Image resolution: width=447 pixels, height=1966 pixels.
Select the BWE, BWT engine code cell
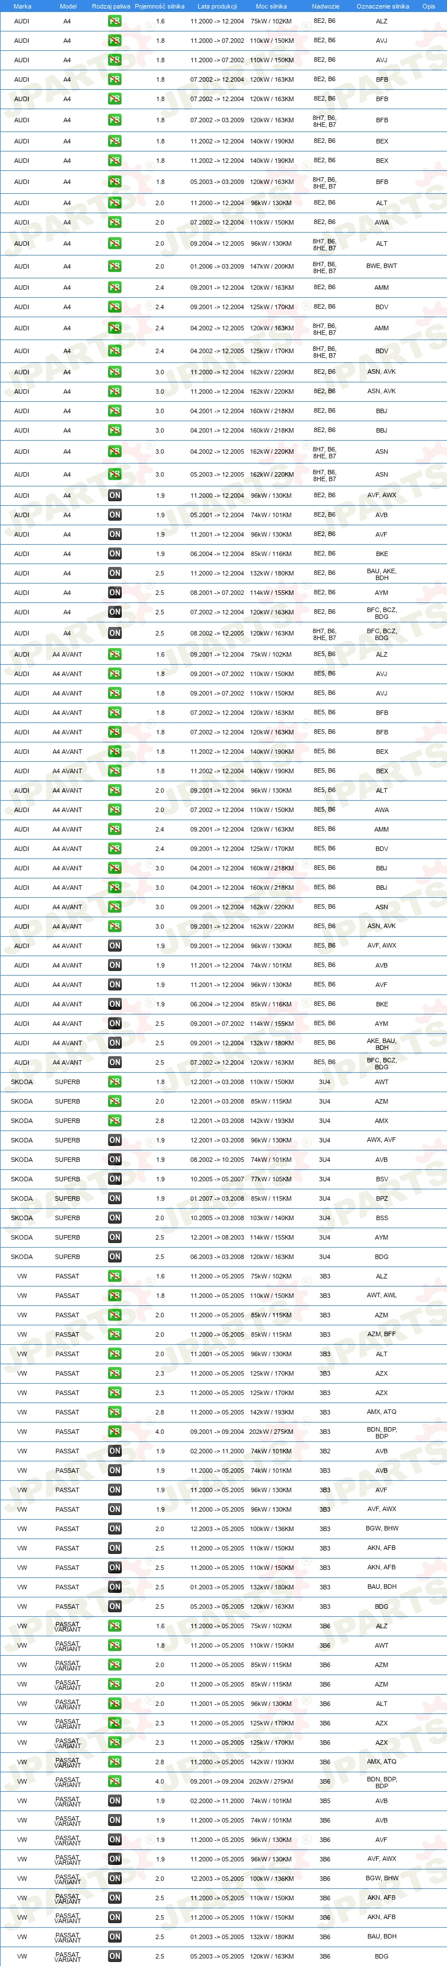click(x=382, y=266)
